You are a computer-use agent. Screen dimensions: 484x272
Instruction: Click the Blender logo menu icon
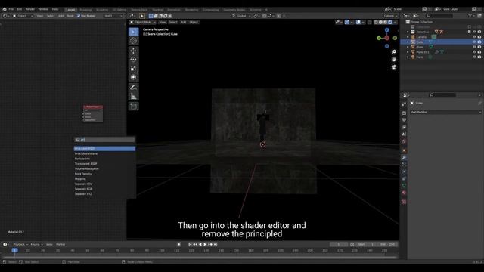(5, 9)
